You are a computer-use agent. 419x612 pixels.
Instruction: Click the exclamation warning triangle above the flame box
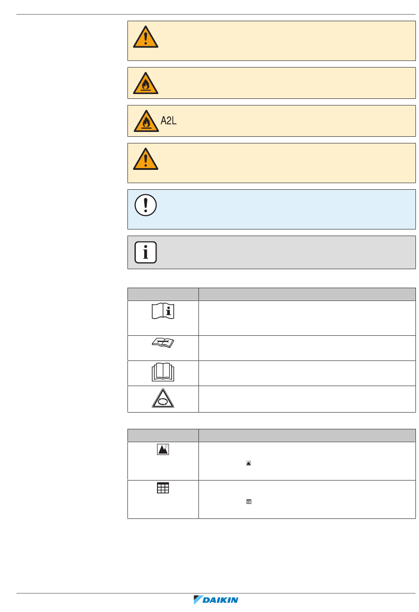click(x=146, y=37)
